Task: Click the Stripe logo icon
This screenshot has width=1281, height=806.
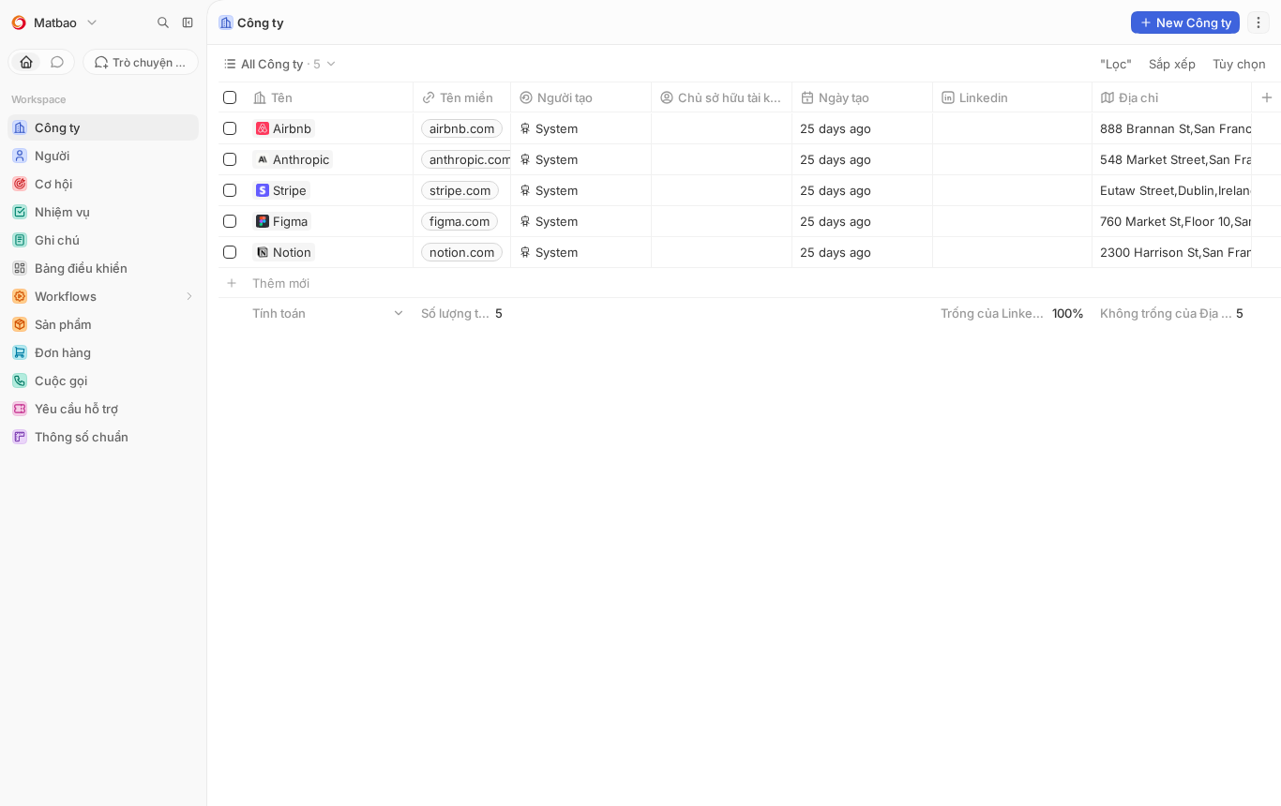Action: click(x=263, y=190)
